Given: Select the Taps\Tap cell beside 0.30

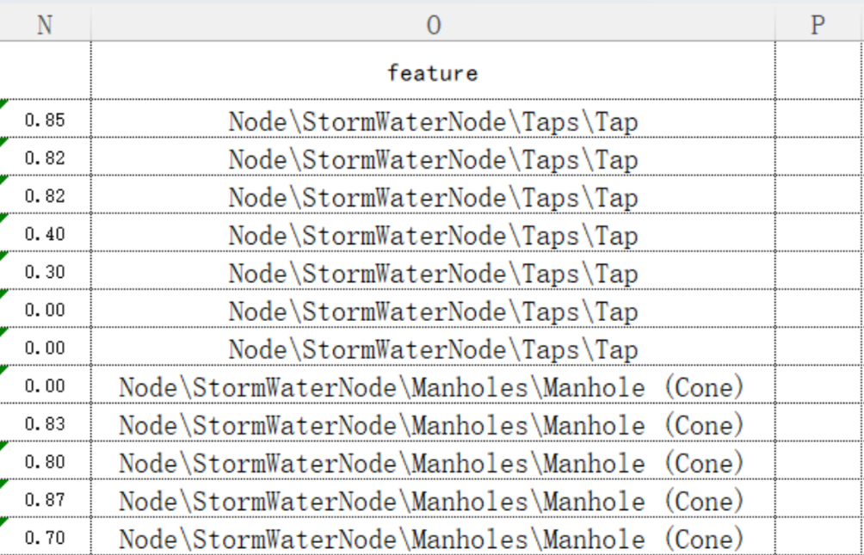Looking at the screenshot, I should point(433,274).
